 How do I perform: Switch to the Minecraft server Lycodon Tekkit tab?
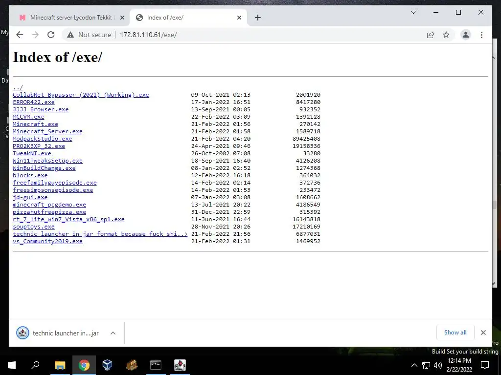tap(70, 18)
